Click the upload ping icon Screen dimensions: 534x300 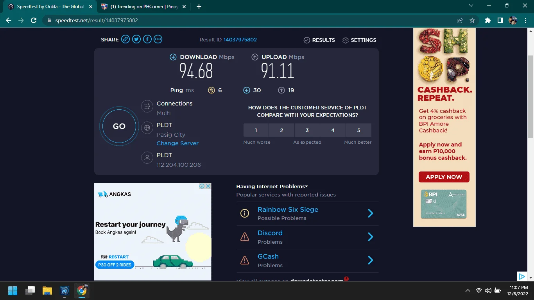click(281, 90)
